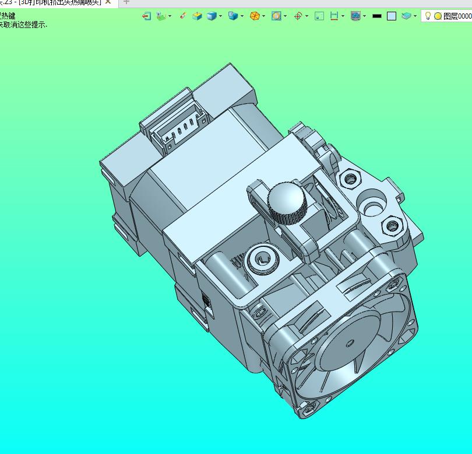
Task: Open the numbered cube view dropdown arrow
Action: click(242, 16)
